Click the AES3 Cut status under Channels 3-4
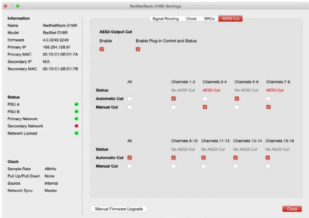Image resolution: width=309 pixels, height=218 pixels. (x=211, y=90)
